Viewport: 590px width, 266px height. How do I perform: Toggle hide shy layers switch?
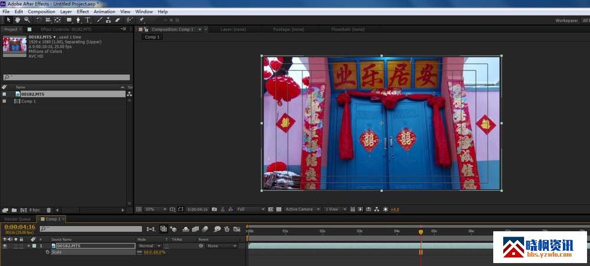pyautogui.click(x=186, y=229)
